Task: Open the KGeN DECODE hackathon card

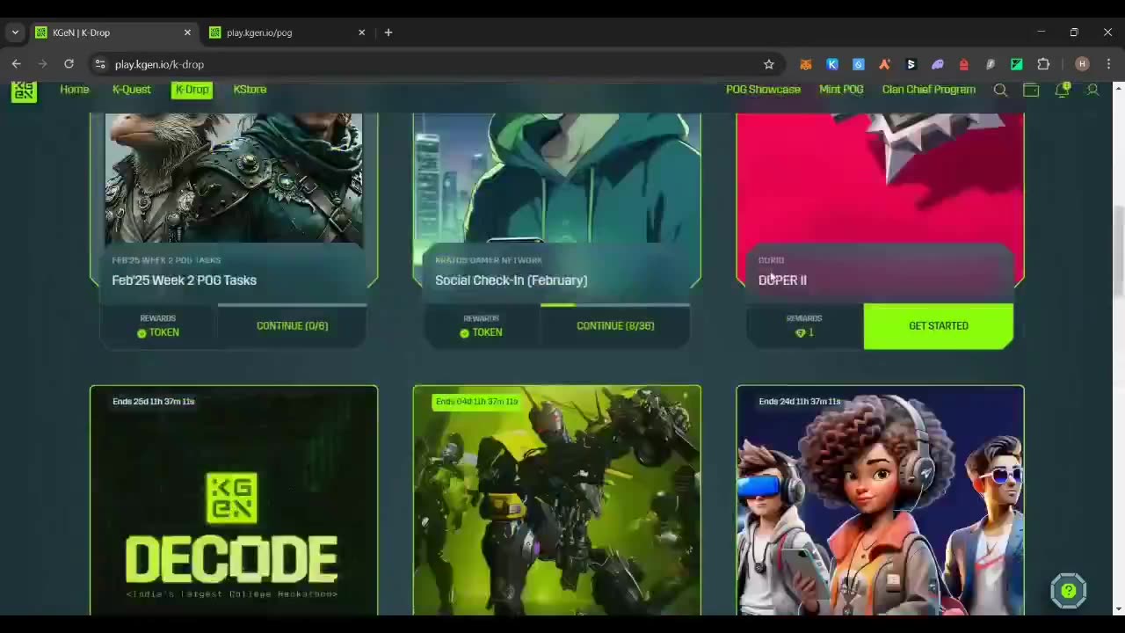Action: tap(234, 500)
